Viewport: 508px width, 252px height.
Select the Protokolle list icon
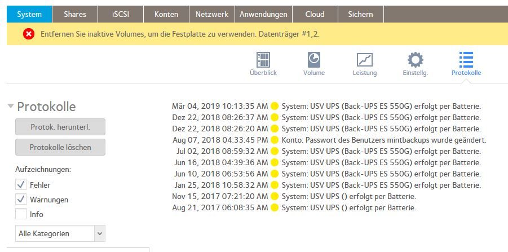[x=466, y=60]
